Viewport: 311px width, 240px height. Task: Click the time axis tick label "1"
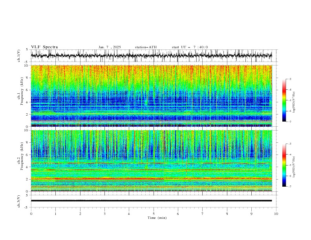[x=55, y=214]
